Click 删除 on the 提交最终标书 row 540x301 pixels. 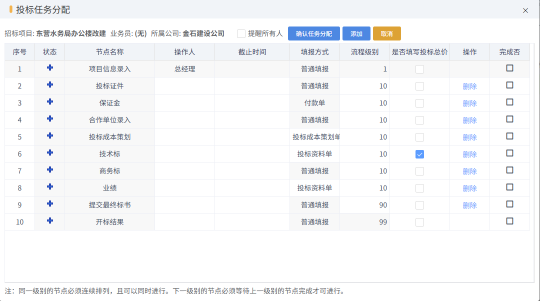pos(469,204)
